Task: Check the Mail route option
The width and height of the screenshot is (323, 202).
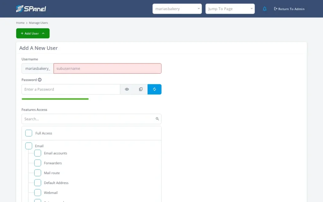Action: coord(38,173)
